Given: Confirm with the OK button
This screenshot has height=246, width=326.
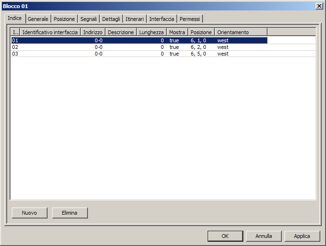Looking at the screenshot, I should point(225,236).
